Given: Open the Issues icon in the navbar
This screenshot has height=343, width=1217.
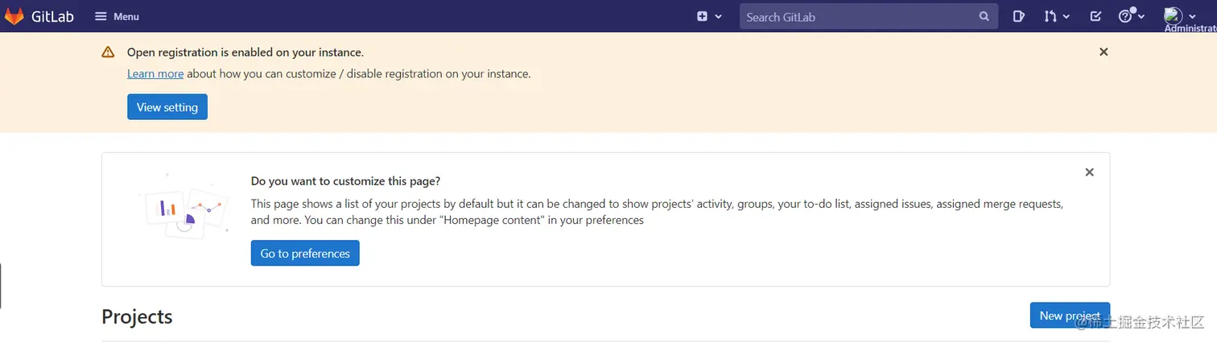Looking at the screenshot, I should [x=1019, y=16].
